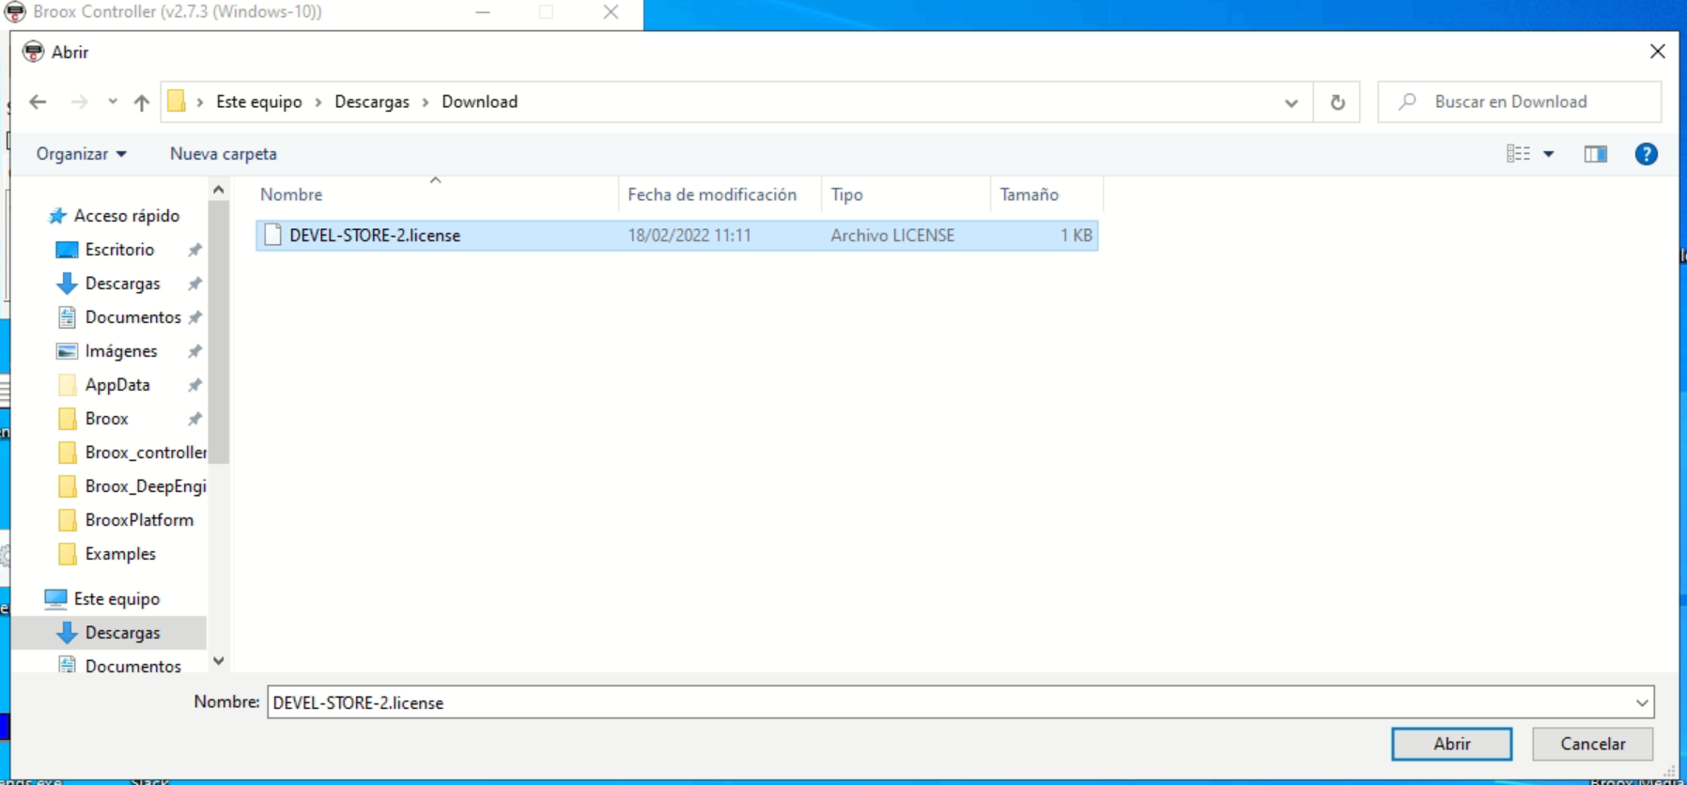Open pinned Documentos under Acceso rápido
The image size is (1687, 785).
point(132,317)
